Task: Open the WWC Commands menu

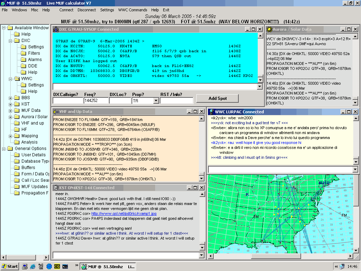Action: (x=133, y=10)
